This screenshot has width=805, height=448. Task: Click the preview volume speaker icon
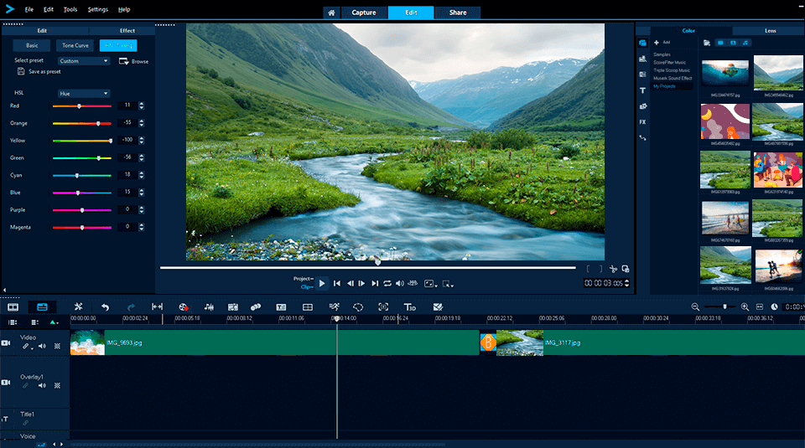coord(399,284)
